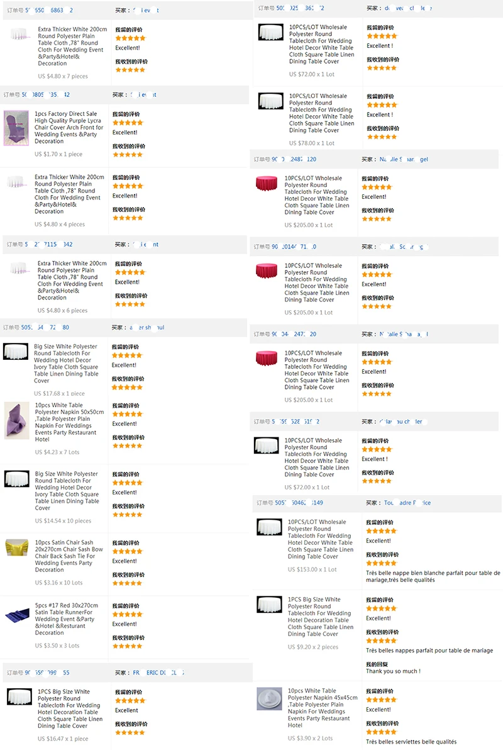Click White Table Polyester Napkin 45x45cm title
Image resolution: width=503 pixels, height=755 pixels.
coord(323,708)
